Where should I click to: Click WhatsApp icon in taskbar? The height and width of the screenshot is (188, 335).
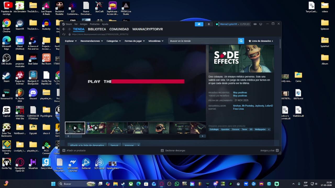[x=177, y=184]
